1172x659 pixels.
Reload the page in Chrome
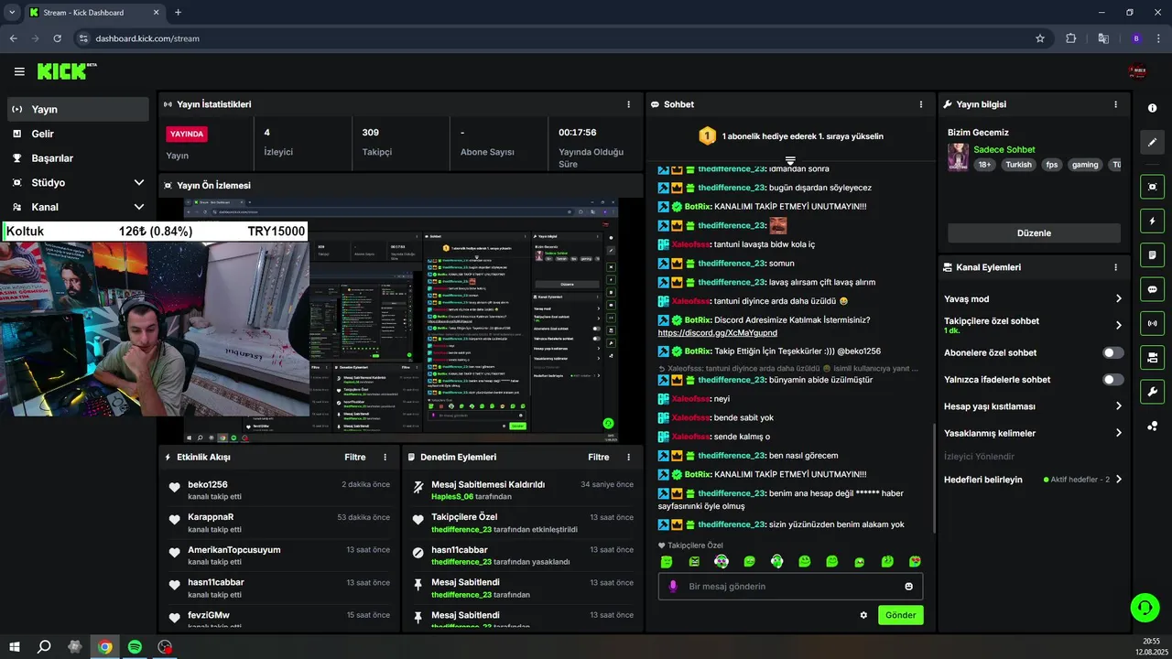click(x=58, y=38)
